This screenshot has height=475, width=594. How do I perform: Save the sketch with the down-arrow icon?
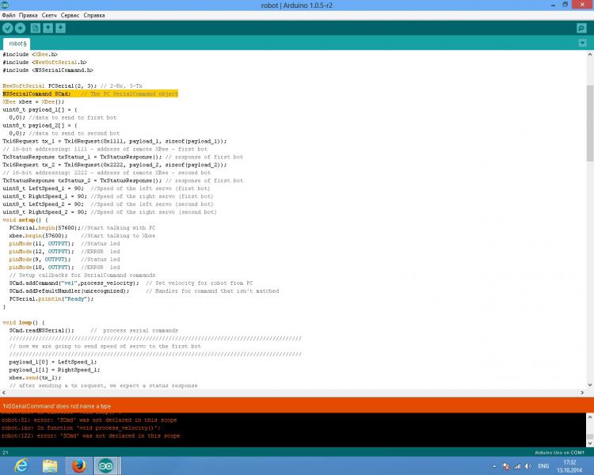point(60,28)
